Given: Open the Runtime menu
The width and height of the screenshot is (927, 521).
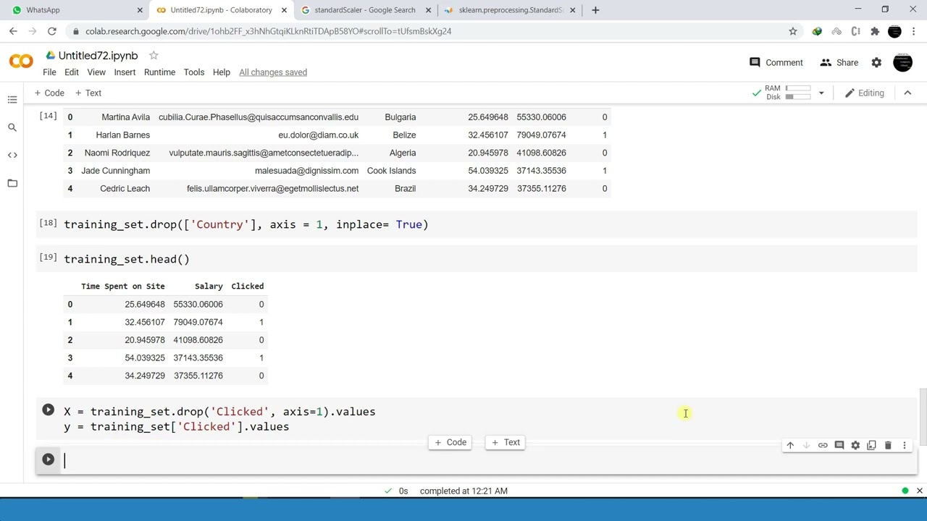Looking at the screenshot, I should pos(159,72).
